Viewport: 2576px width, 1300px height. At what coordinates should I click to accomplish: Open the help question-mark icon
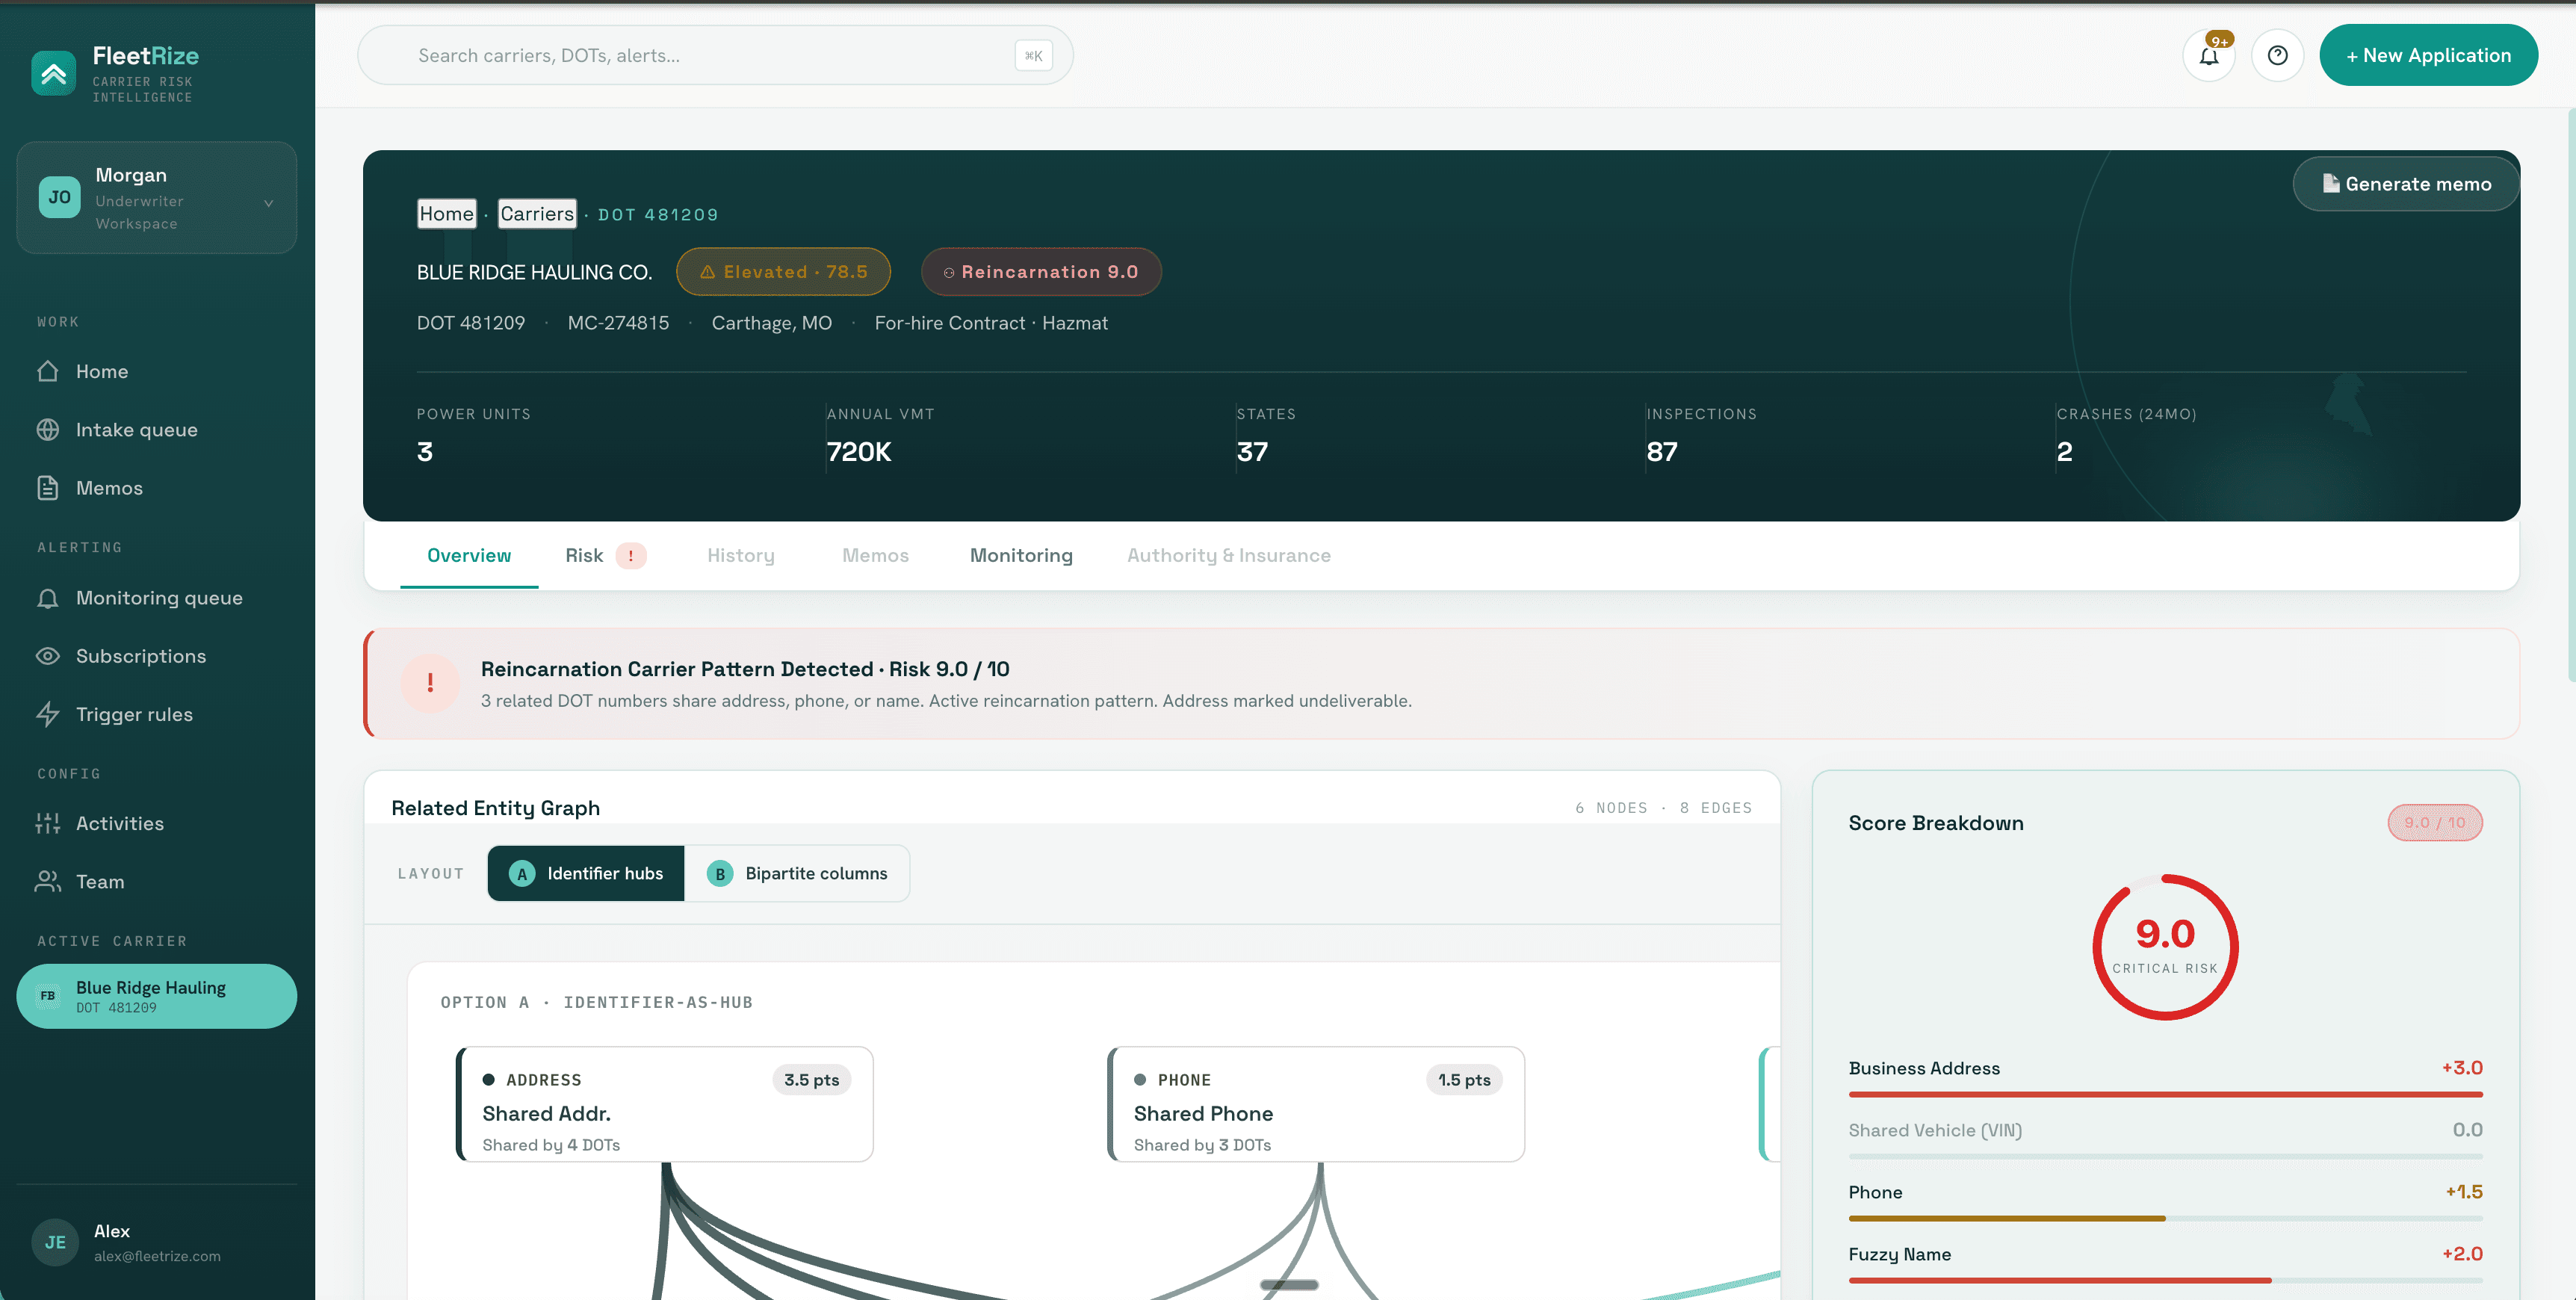2278,56
